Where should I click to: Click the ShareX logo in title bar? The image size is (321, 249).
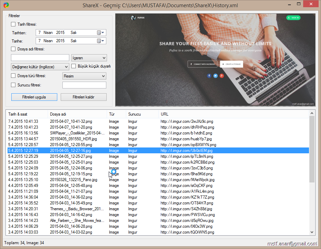pyautogui.click(x=6, y=5)
